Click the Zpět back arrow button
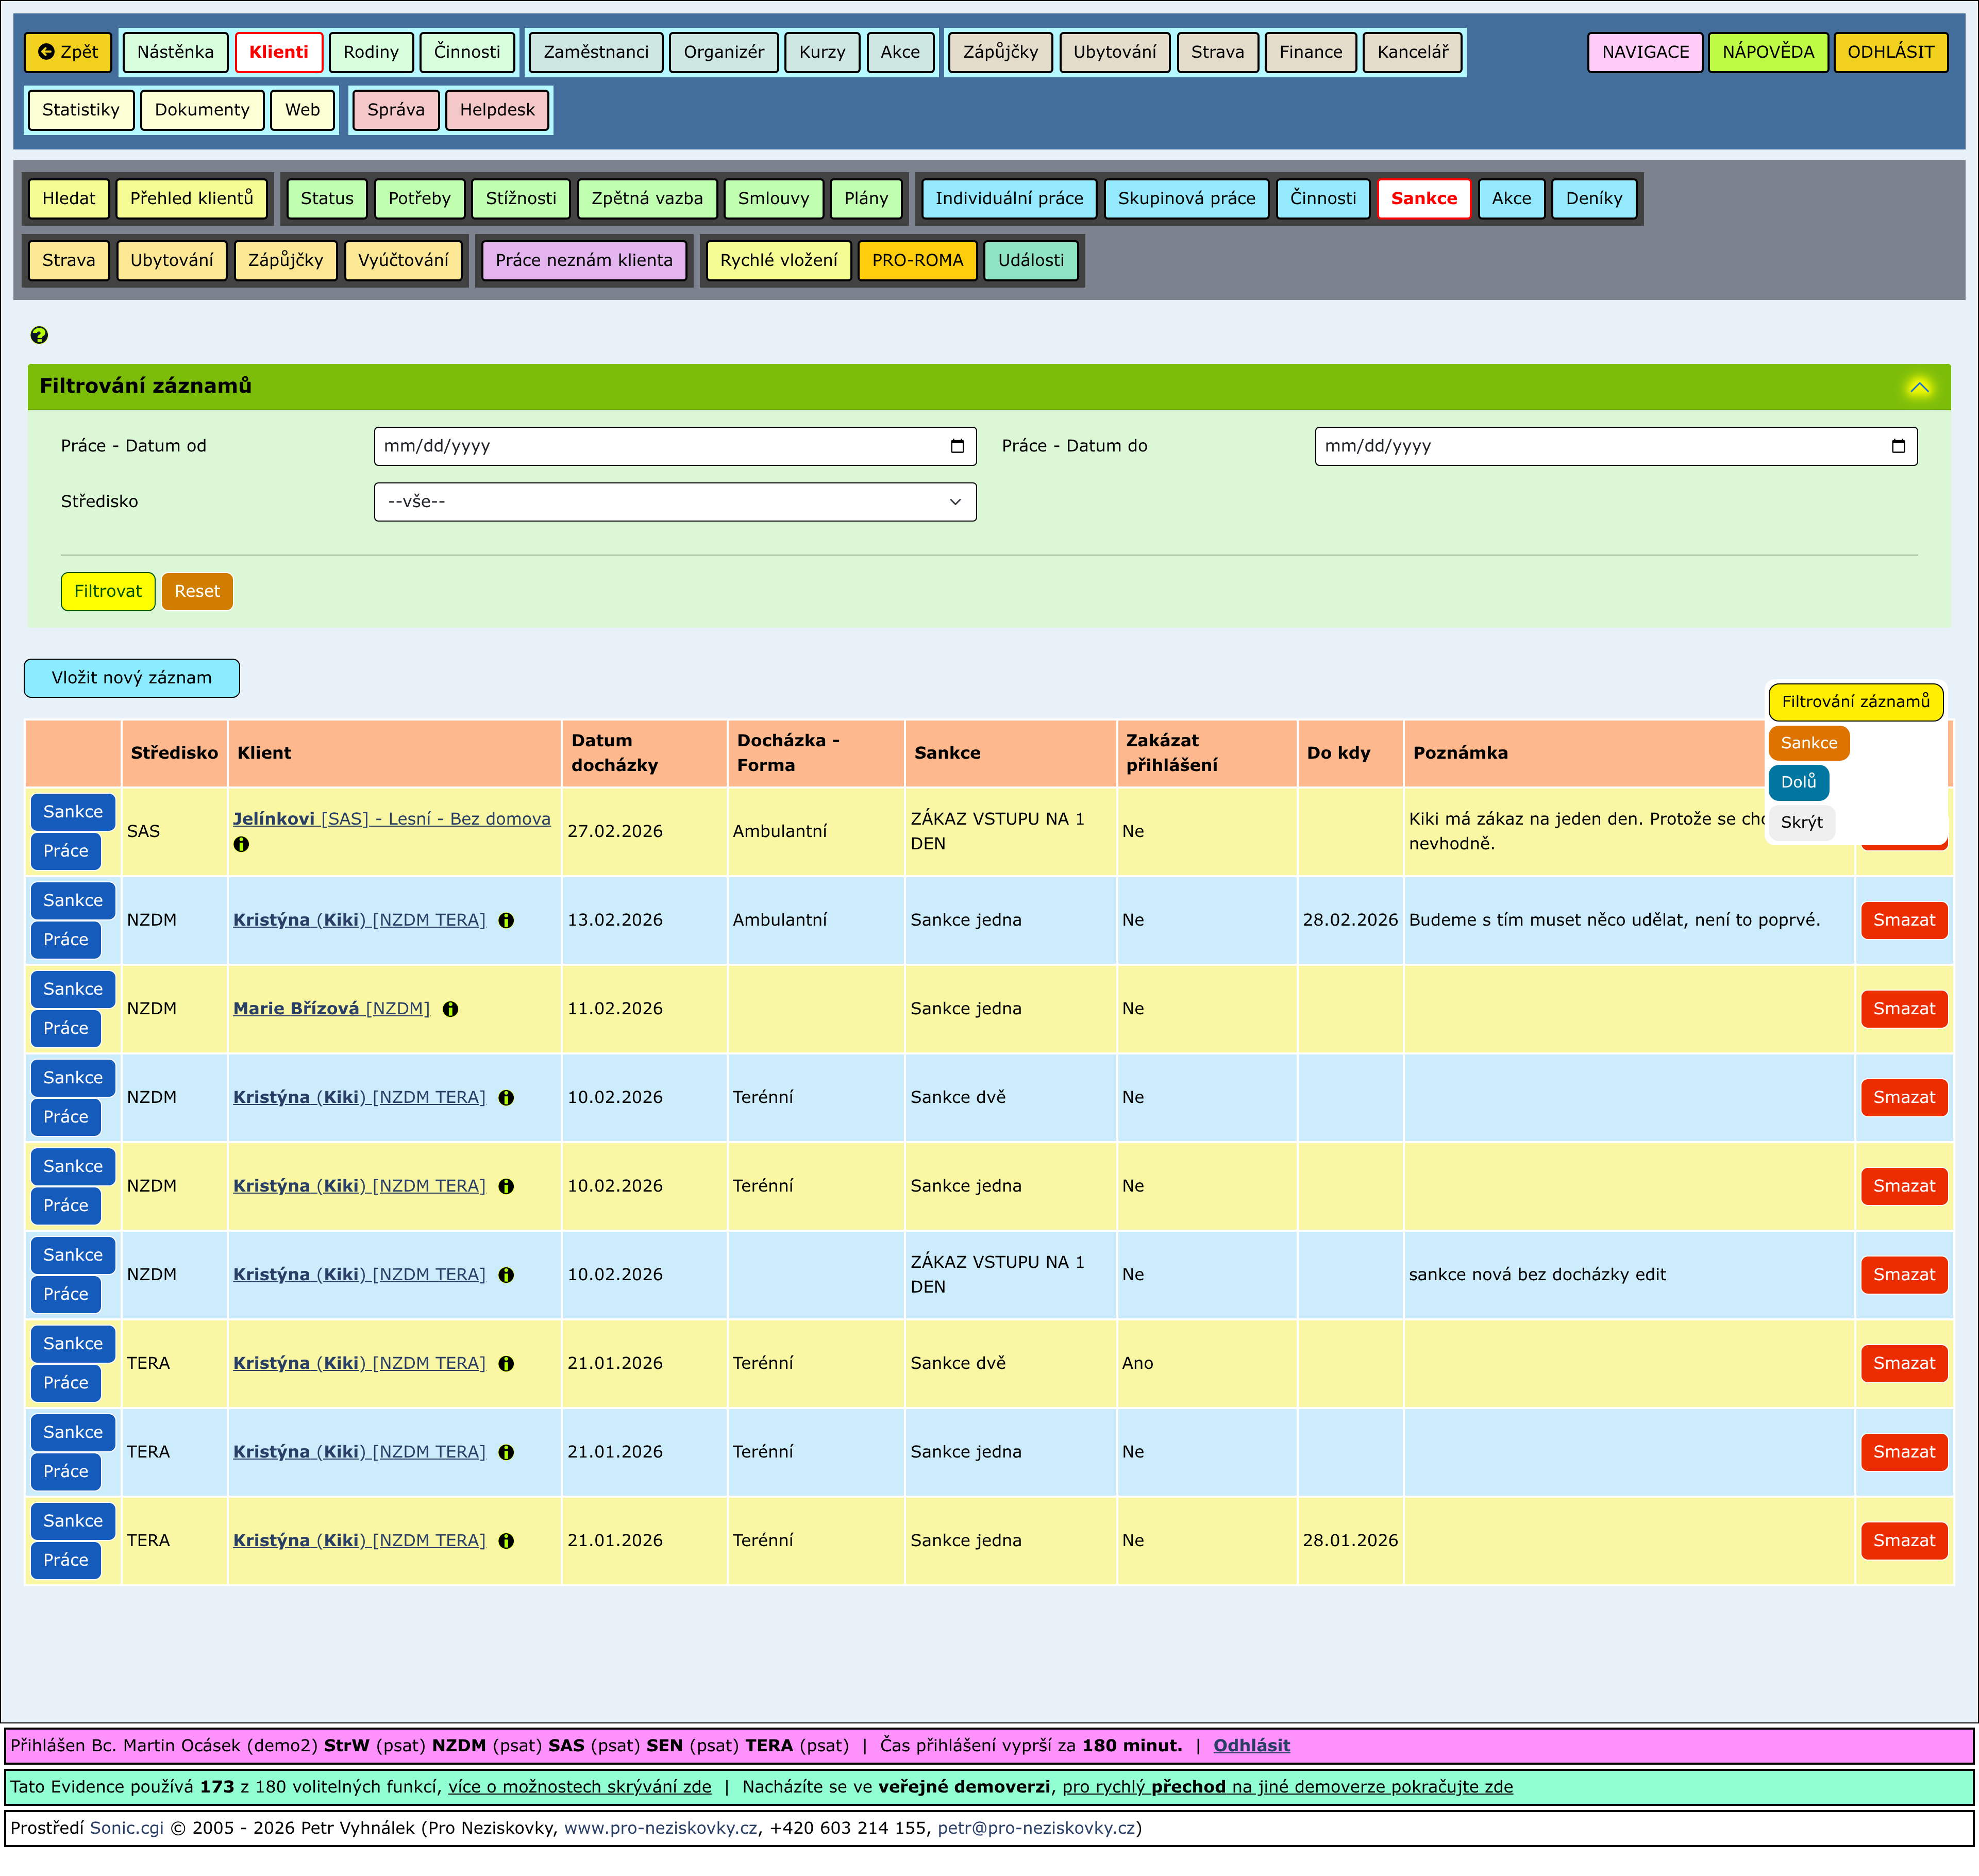The image size is (1979, 1876). coord(68,52)
